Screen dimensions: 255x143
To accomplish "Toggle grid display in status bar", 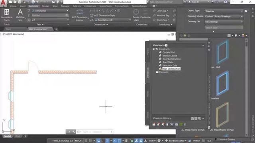I will (x=86, y=141).
